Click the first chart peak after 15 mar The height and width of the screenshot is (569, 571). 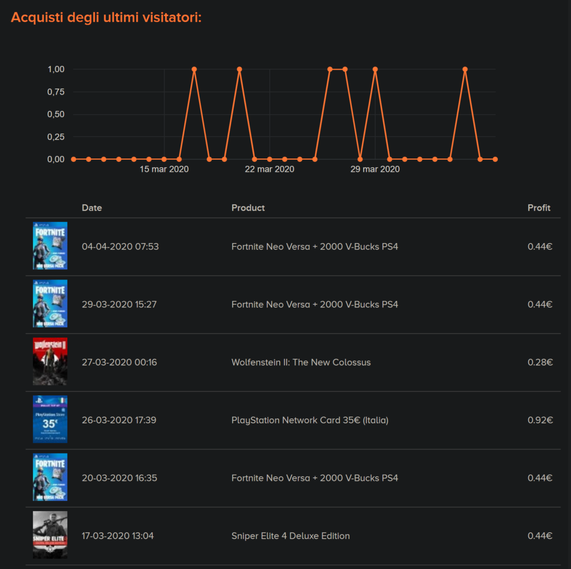[194, 69]
